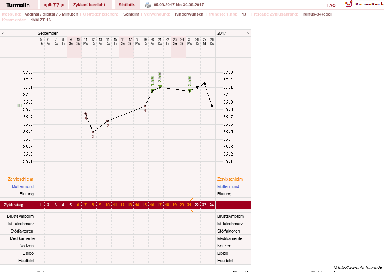Select the Turmalin tab
The image size is (384, 272).
[x=18, y=5]
